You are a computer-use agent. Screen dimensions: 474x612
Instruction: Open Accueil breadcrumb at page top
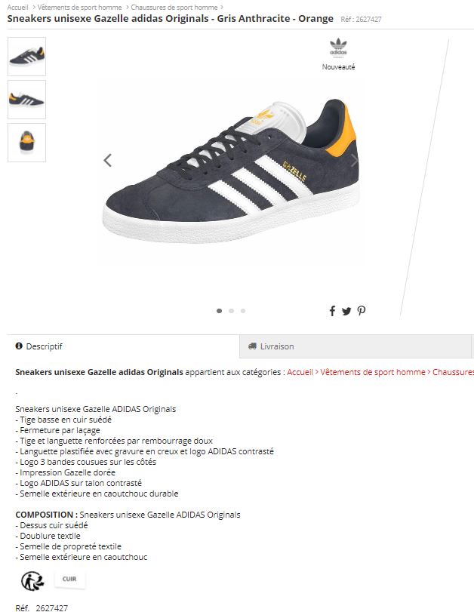[17, 7]
